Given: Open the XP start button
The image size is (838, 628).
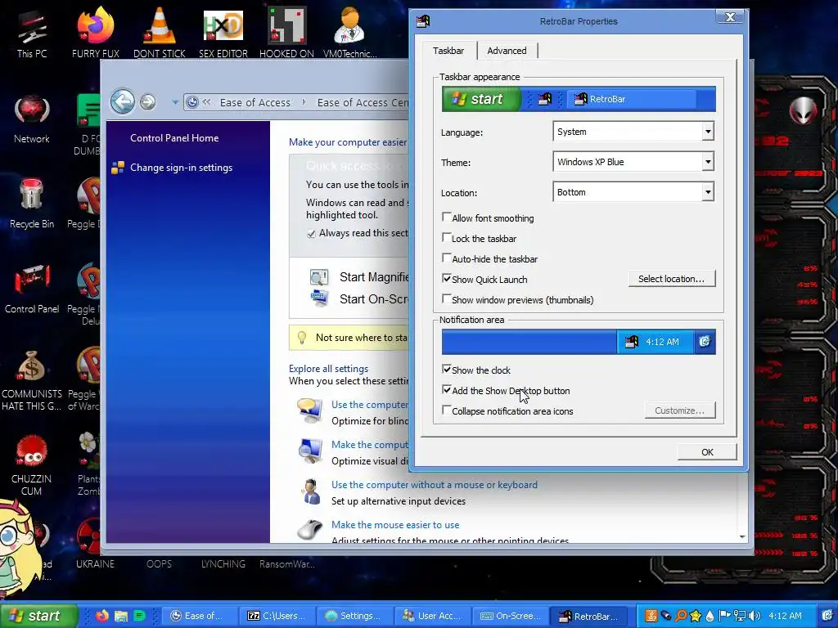Looking at the screenshot, I should pos(38,616).
